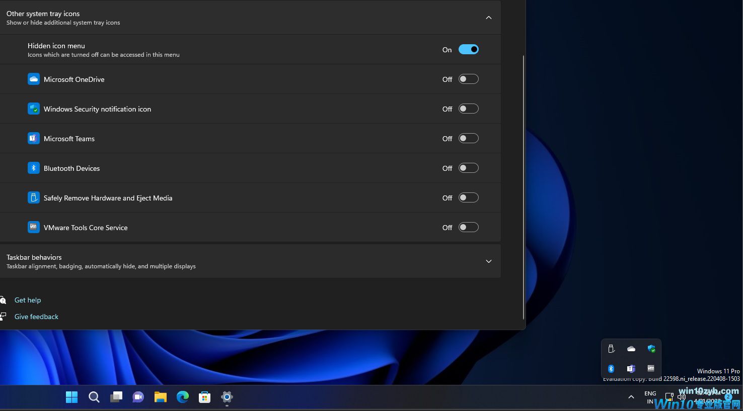Open Microsoft Store from the taskbar
Screen dimensions: 743x411
[x=204, y=397]
